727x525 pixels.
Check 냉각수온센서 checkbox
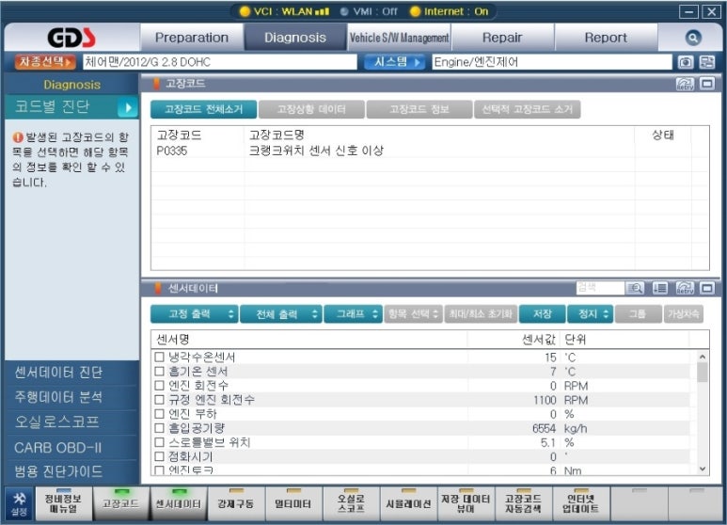pyautogui.click(x=160, y=357)
